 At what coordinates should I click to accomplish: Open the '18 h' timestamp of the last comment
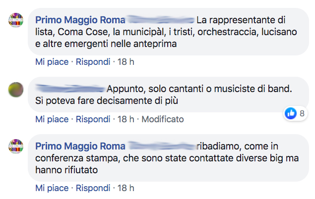coord(126,188)
